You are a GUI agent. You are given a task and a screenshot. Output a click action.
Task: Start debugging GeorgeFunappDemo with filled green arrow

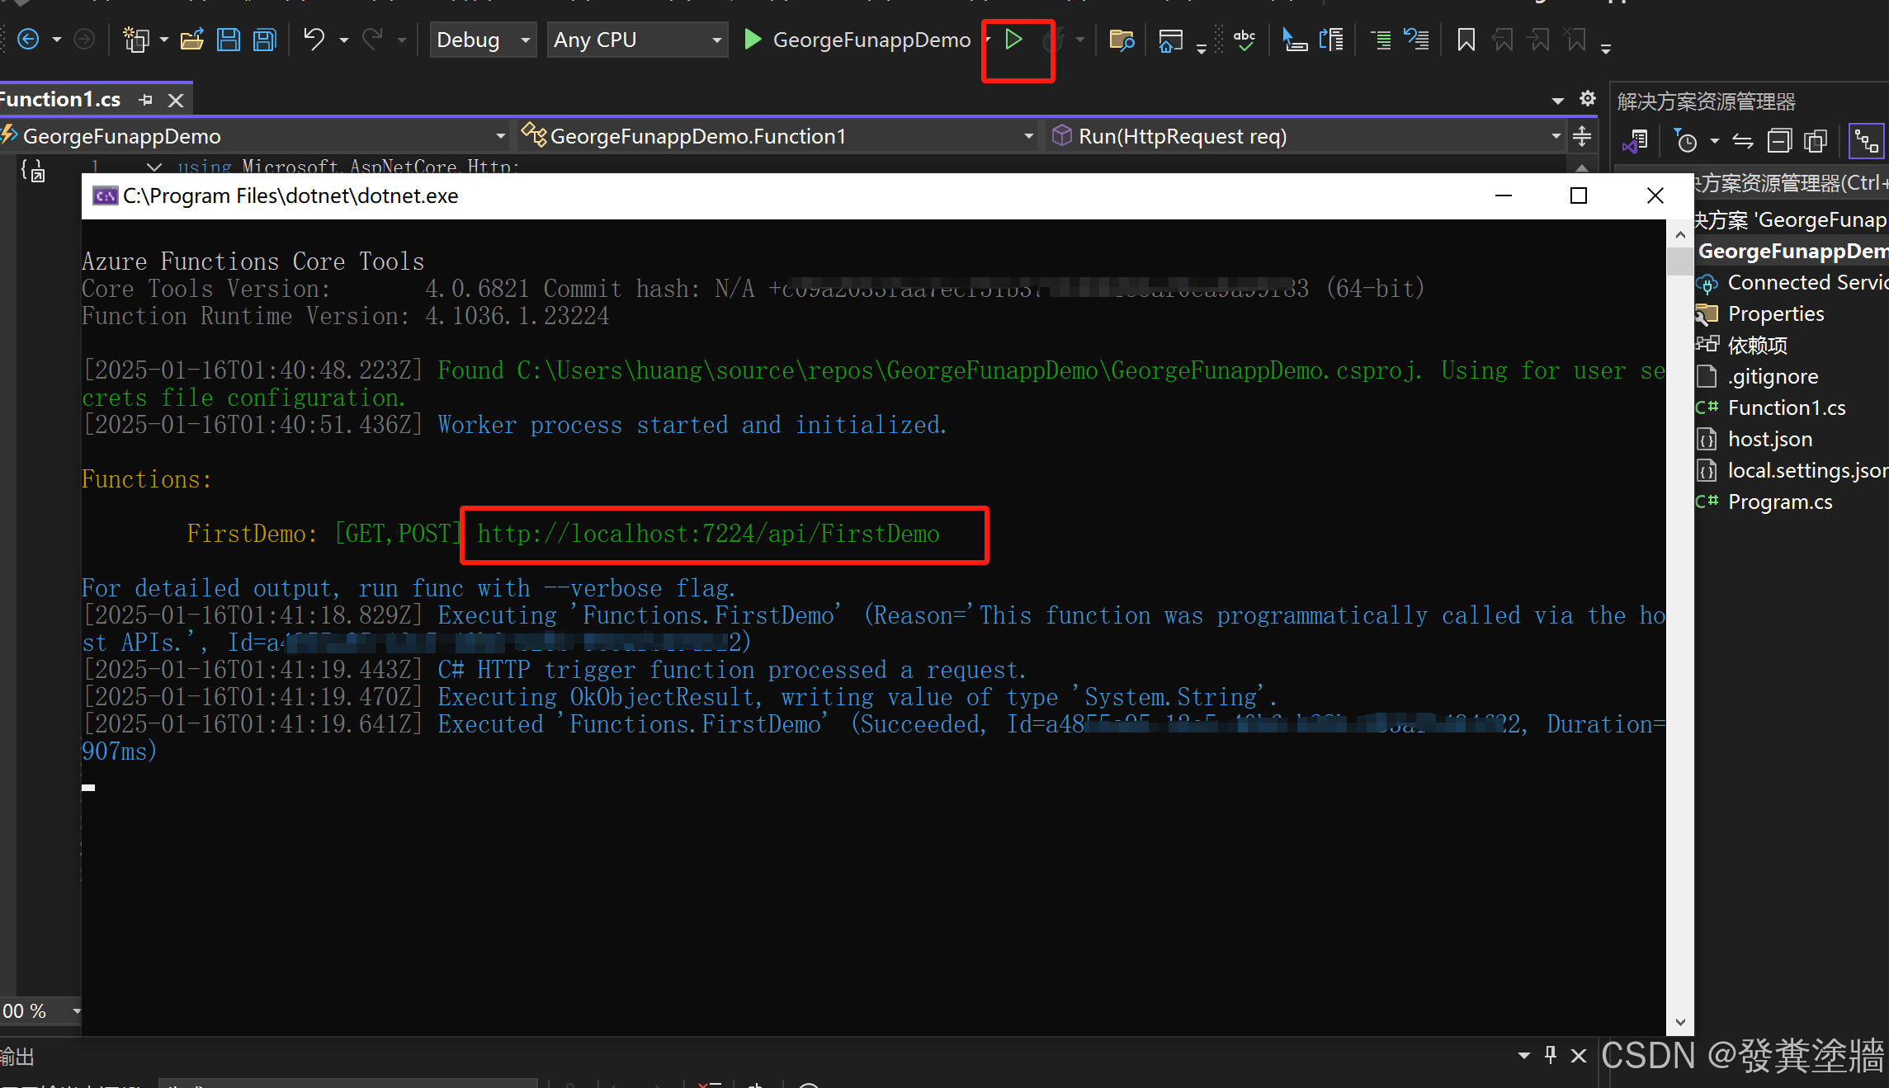(x=752, y=40)
